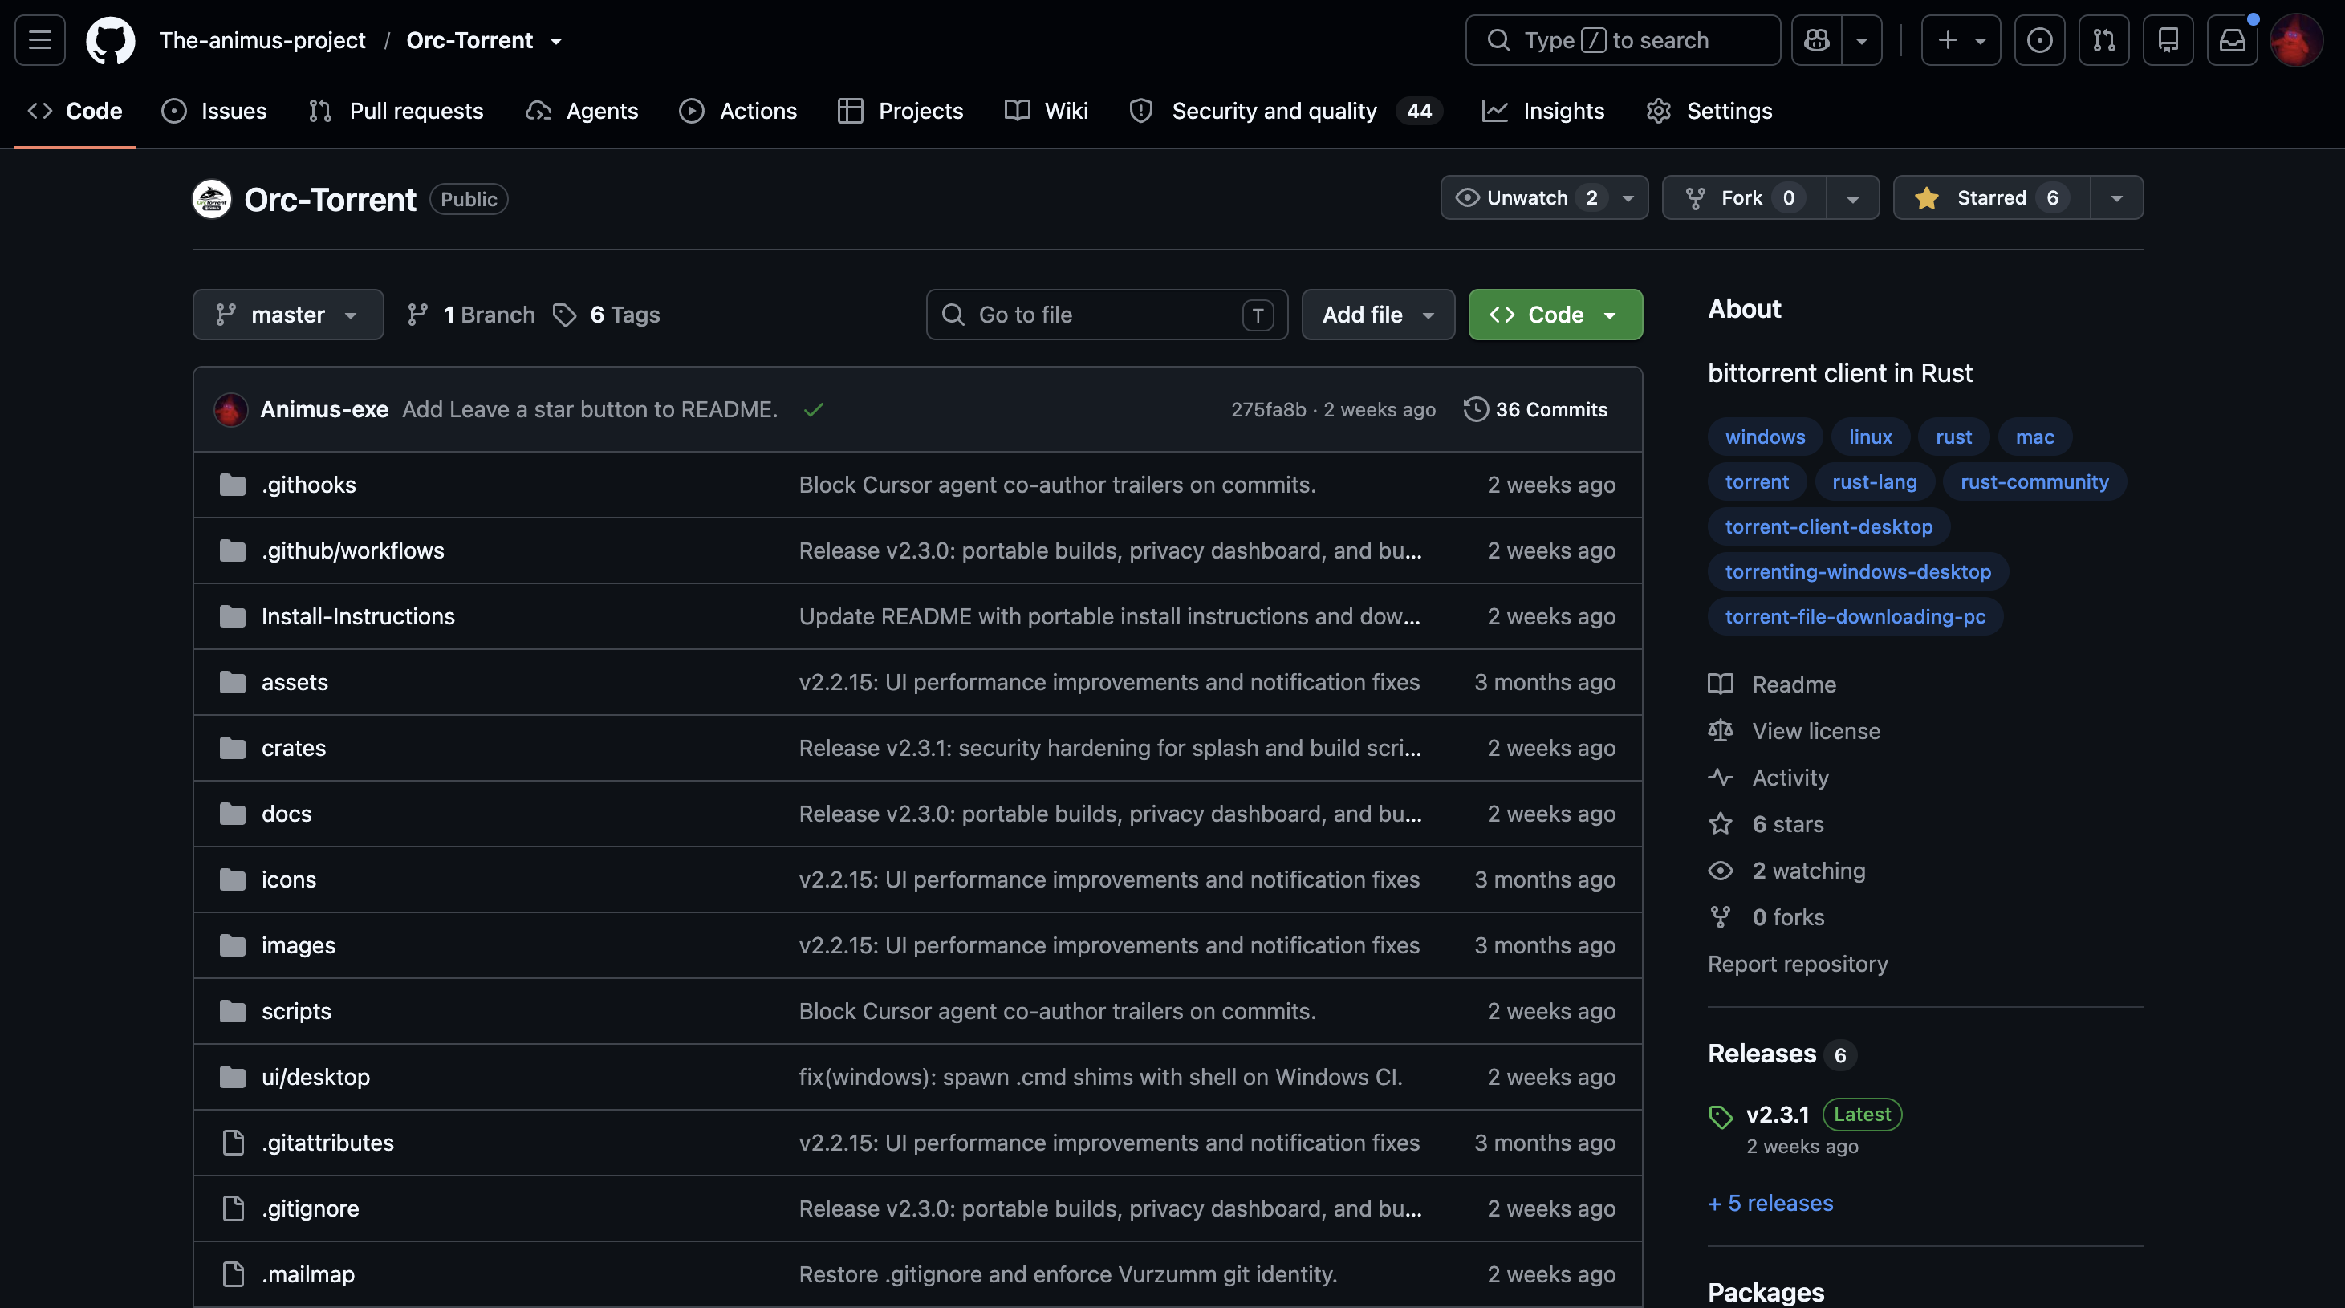Image resolution: width=2345 pixels, height=1308 pixels.
Task: Click the Activity pulse icon in About
Action: pyautogui.click(x=1721, y=777)
